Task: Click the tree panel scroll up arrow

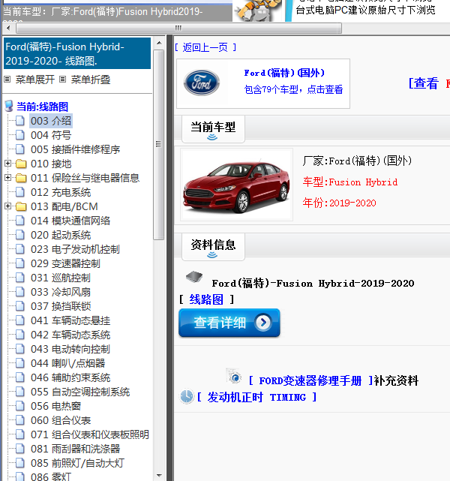Action: pyautogui.click(x=159, y=43)
